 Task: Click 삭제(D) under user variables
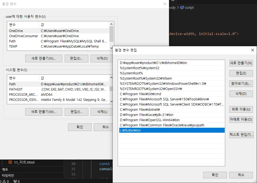(x=101, y=59)
